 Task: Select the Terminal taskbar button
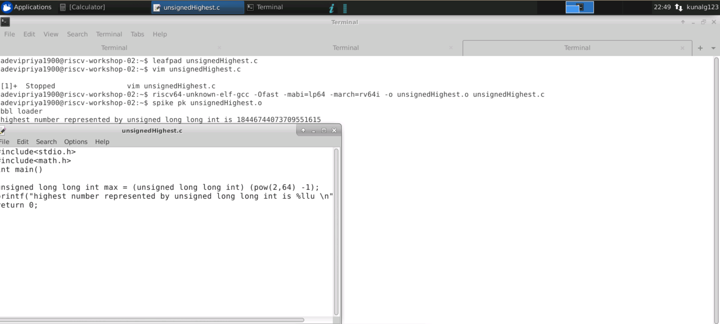click(265, 7)
